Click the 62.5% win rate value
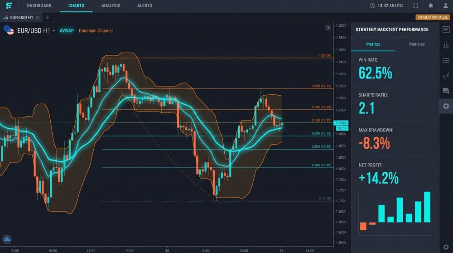The height and width of the screenshot is (253, 453). tap(375, 73)
